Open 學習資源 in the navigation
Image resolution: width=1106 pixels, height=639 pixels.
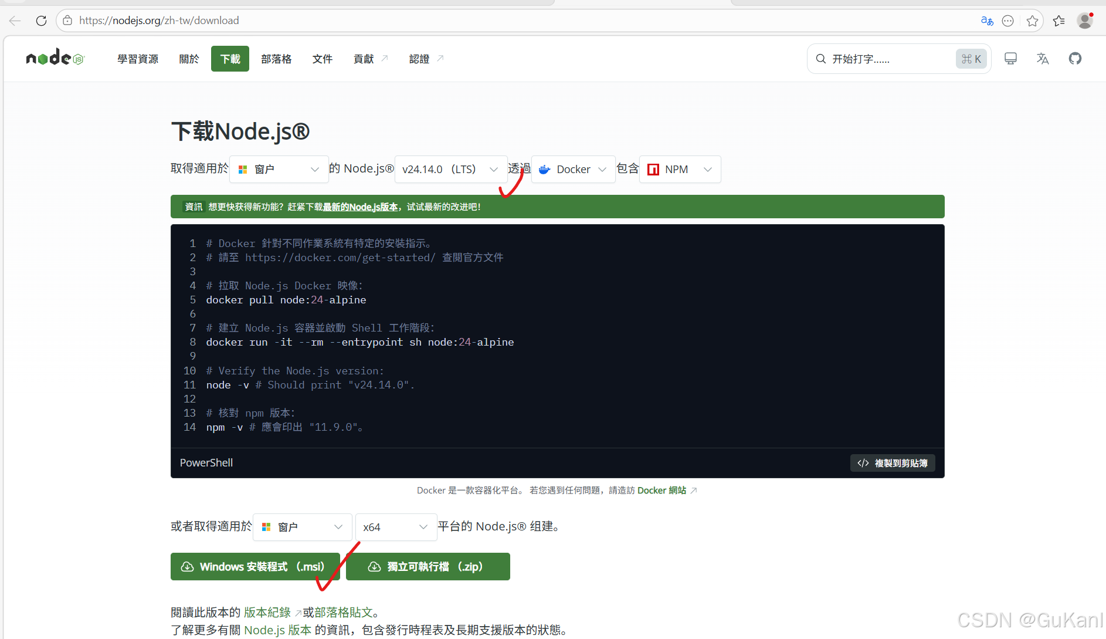pos(138,59)
